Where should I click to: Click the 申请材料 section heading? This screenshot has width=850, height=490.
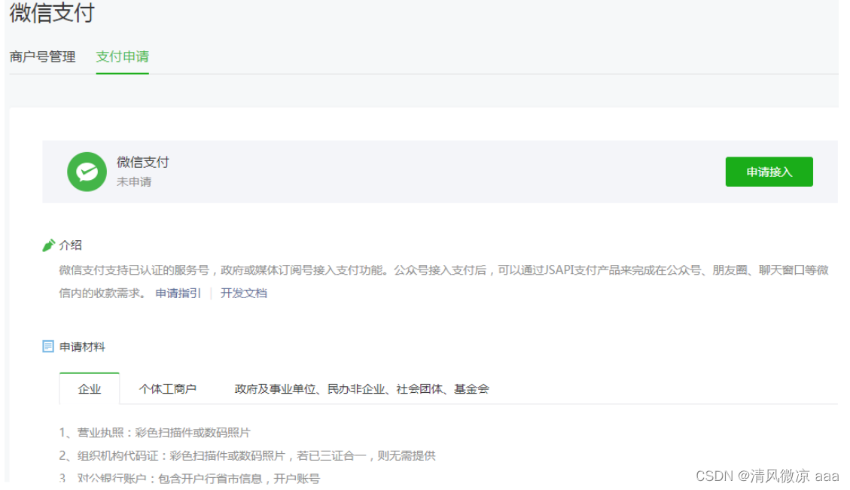coord(82,347)
